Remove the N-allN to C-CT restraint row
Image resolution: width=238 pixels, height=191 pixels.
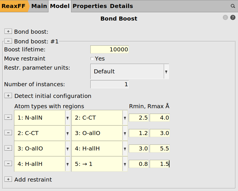(8, 117)
